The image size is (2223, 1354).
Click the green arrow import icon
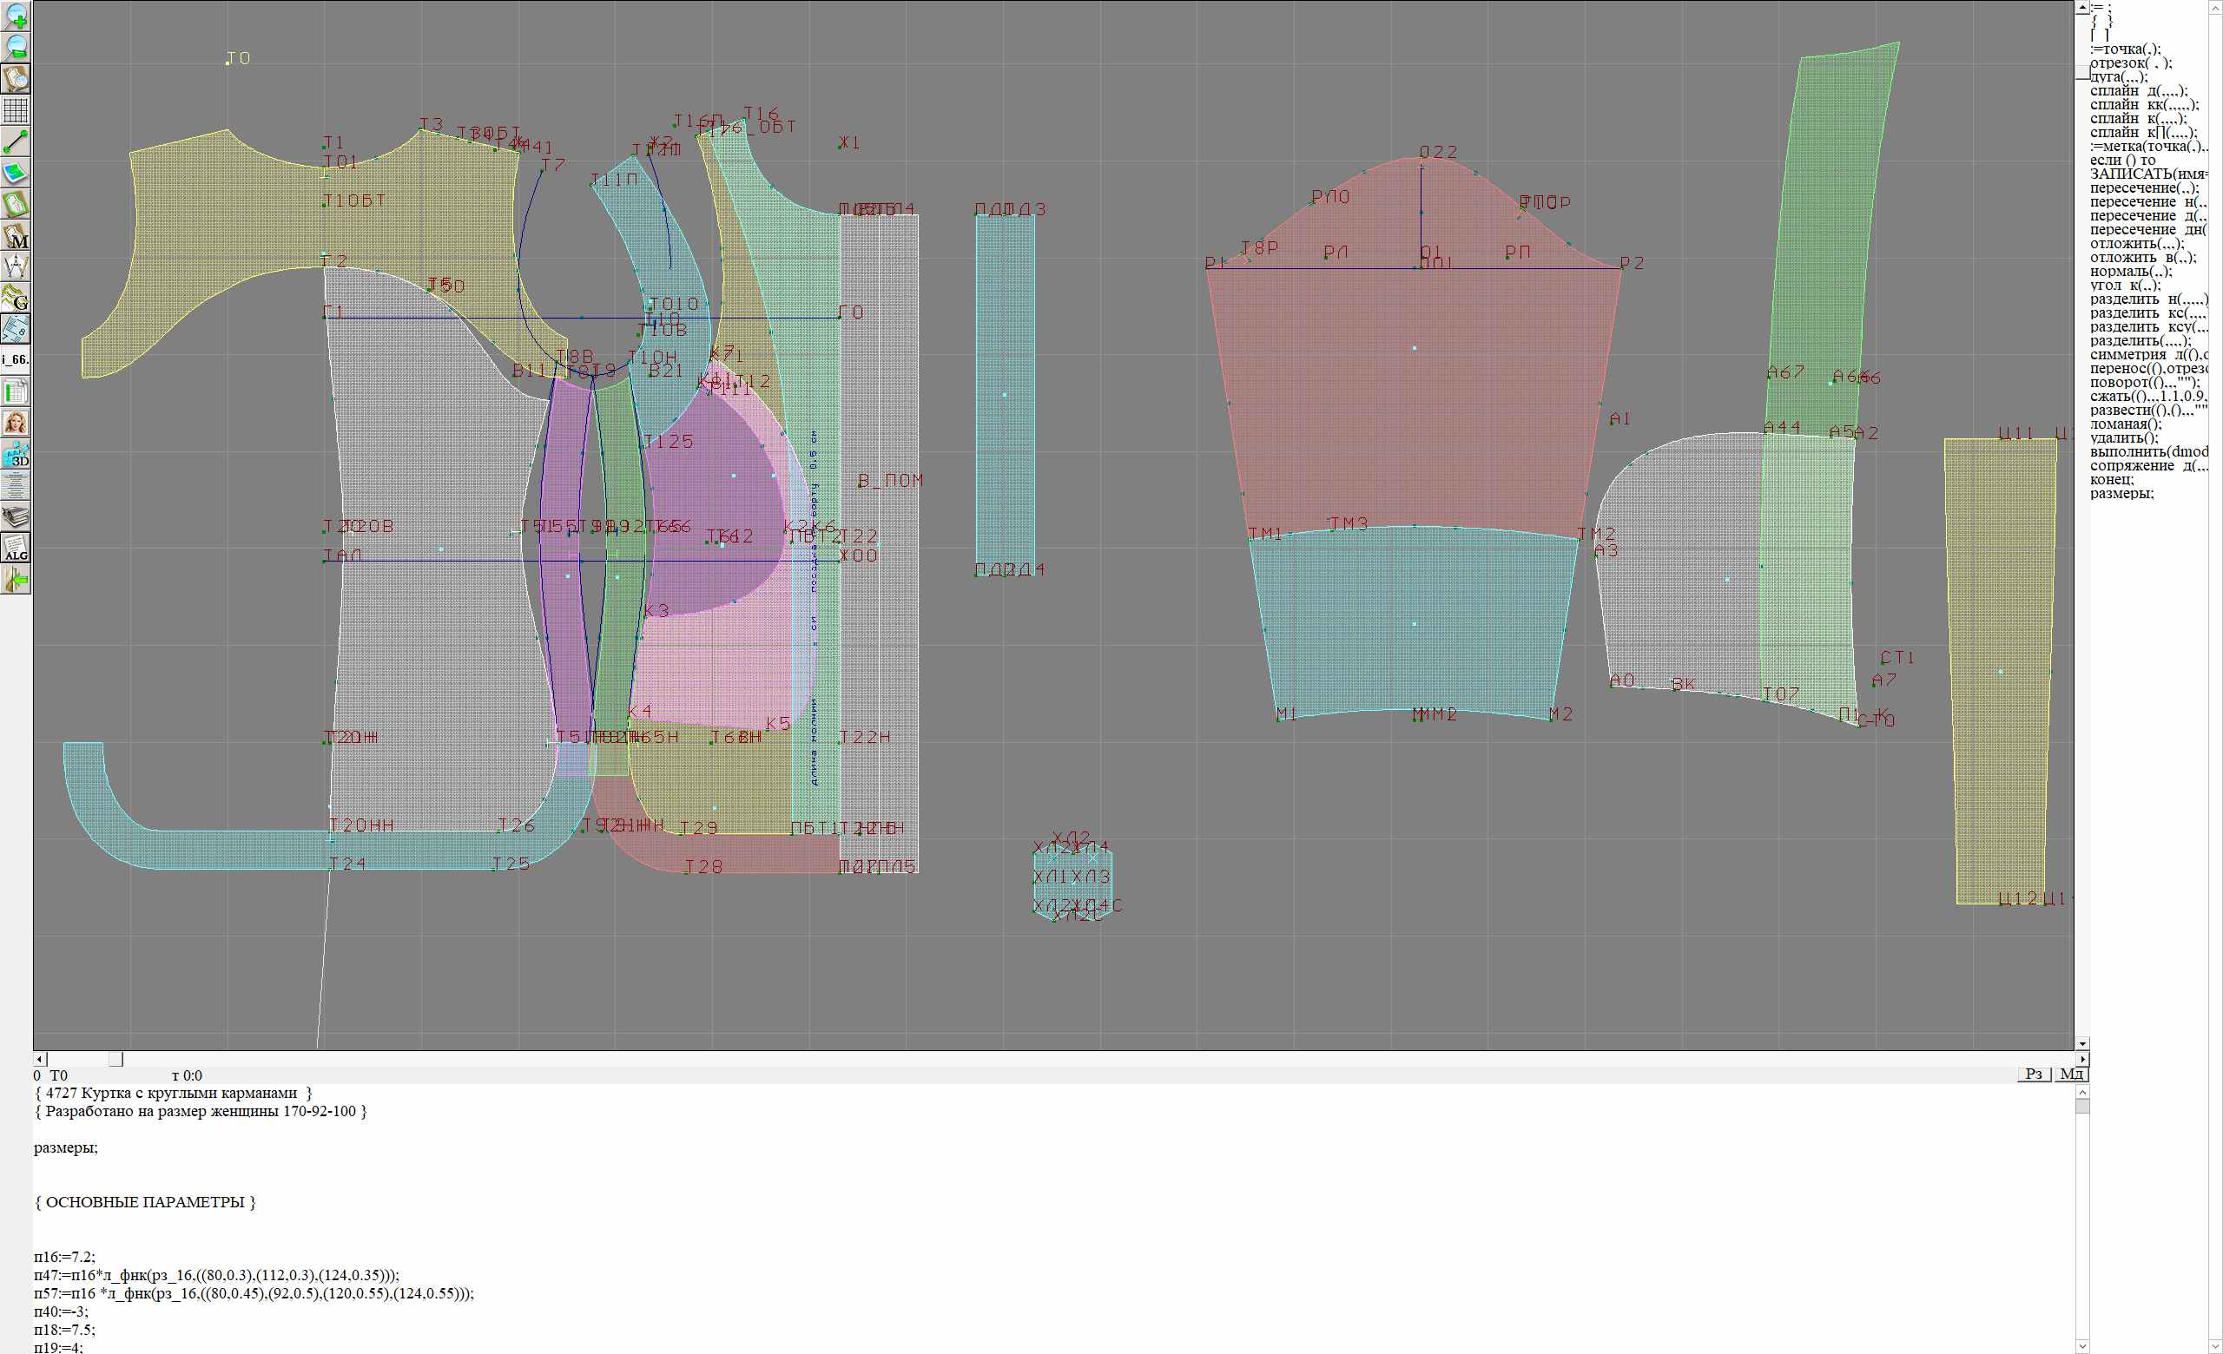pos(16,580)
